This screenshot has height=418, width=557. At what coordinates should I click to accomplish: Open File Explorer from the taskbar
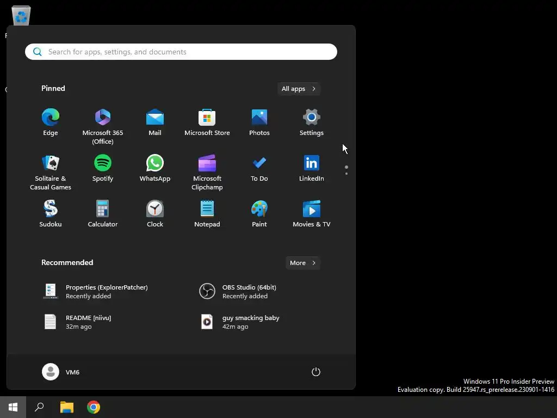[66, 407]
